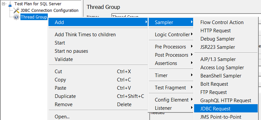The image size is (261, 120).
Task: Click the Thread Group panel heading
Action: tap(103, 7)
